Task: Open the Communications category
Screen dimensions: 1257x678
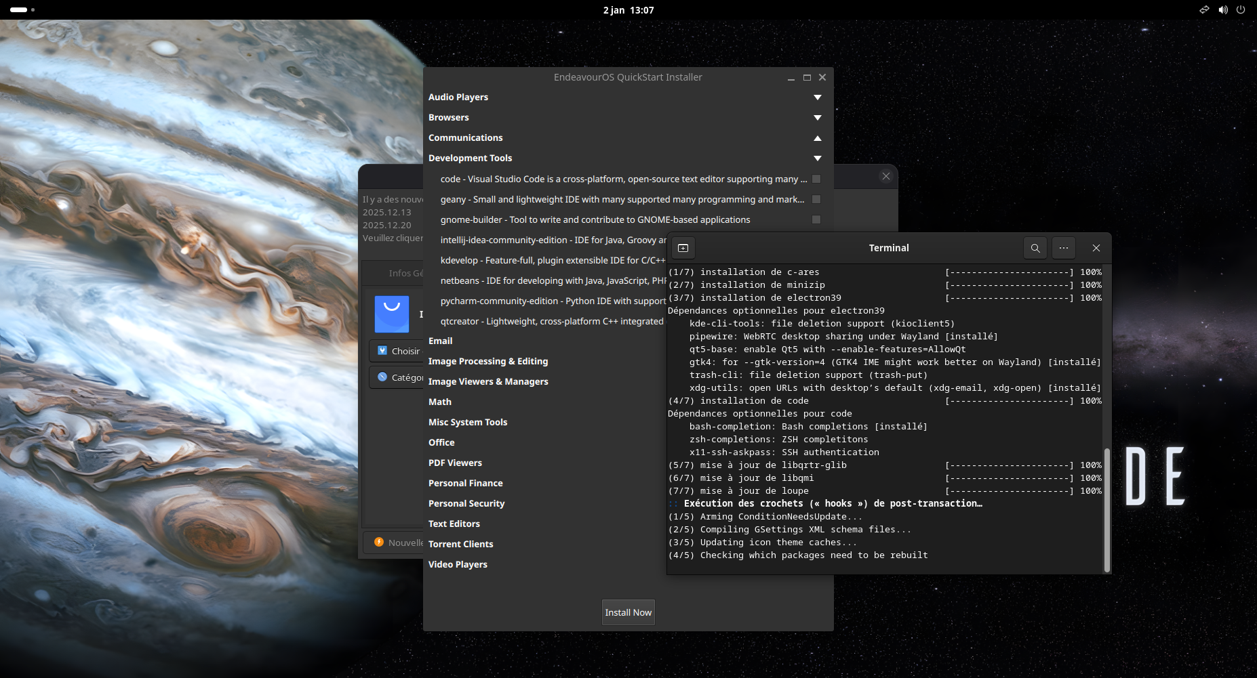Action: point(817,137)
